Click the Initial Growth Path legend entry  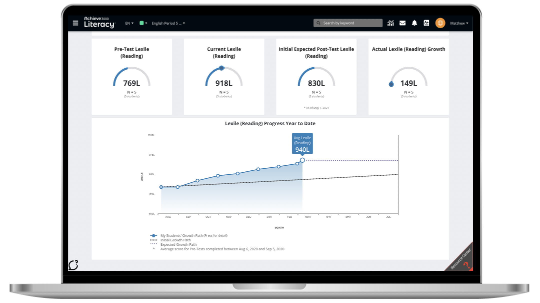(x=170, y=240)
